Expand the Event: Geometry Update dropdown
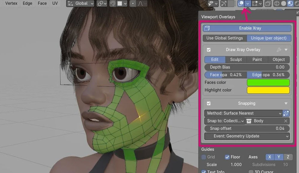 [x=247, y=136]
